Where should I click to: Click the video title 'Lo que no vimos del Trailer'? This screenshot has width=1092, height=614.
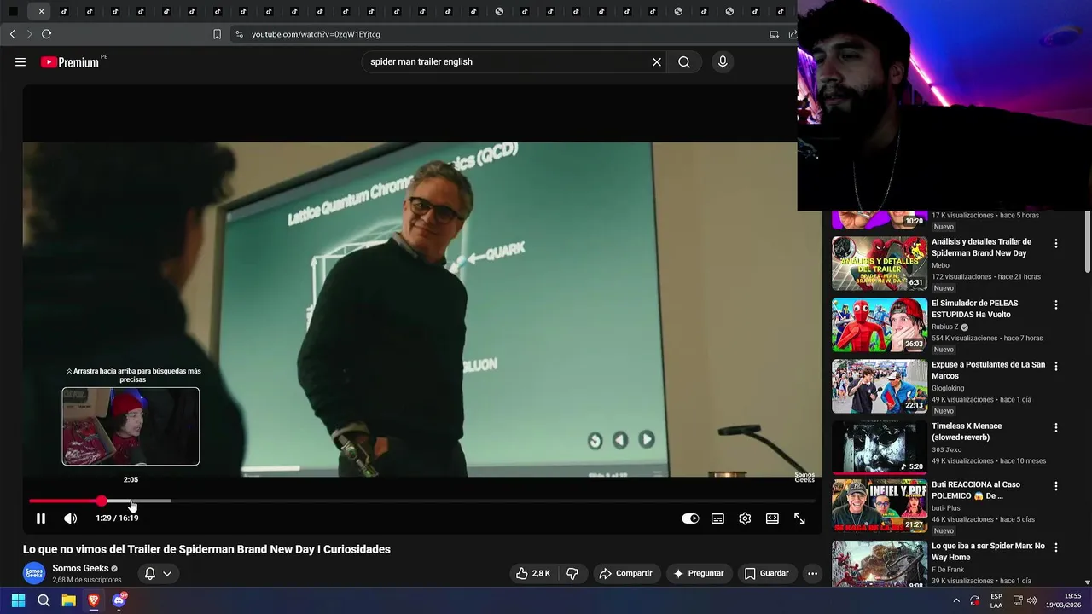pos(206,549)
